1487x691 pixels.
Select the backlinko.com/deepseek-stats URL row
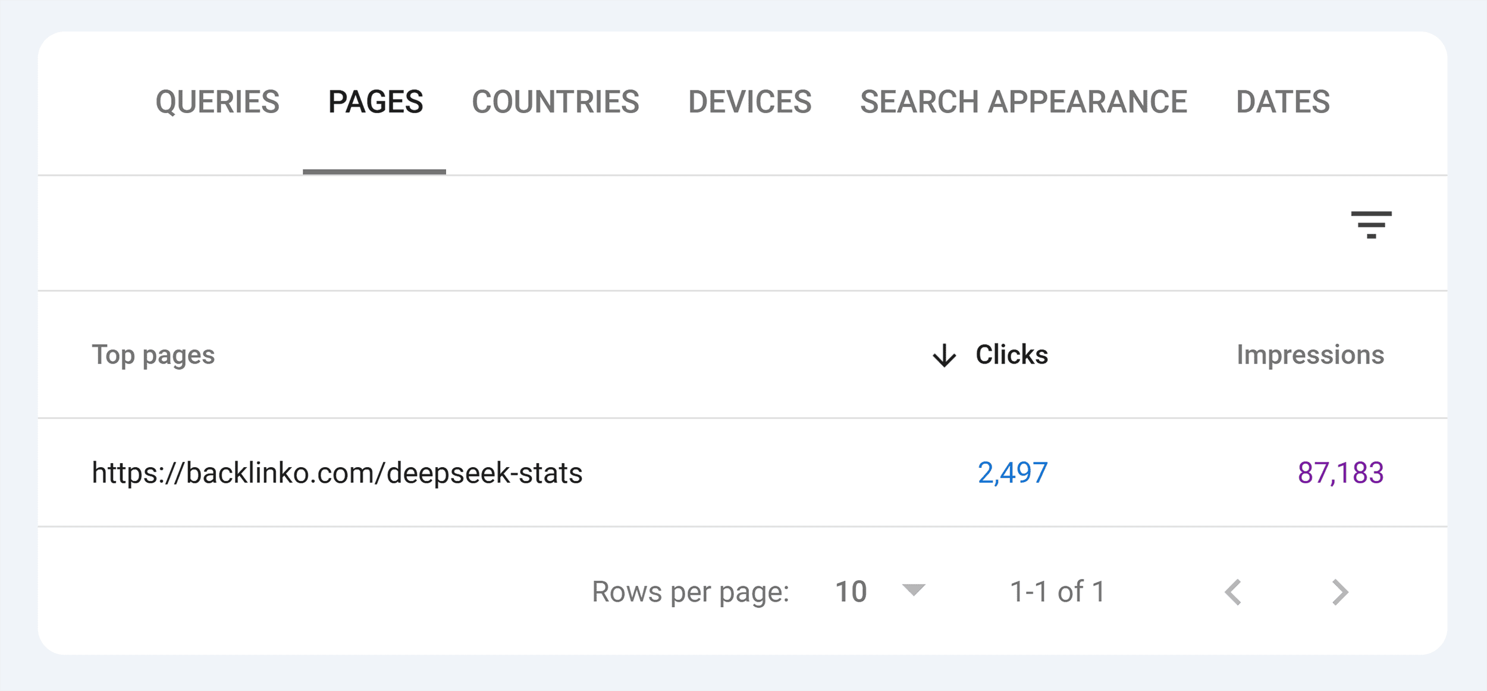pos(742,473)
